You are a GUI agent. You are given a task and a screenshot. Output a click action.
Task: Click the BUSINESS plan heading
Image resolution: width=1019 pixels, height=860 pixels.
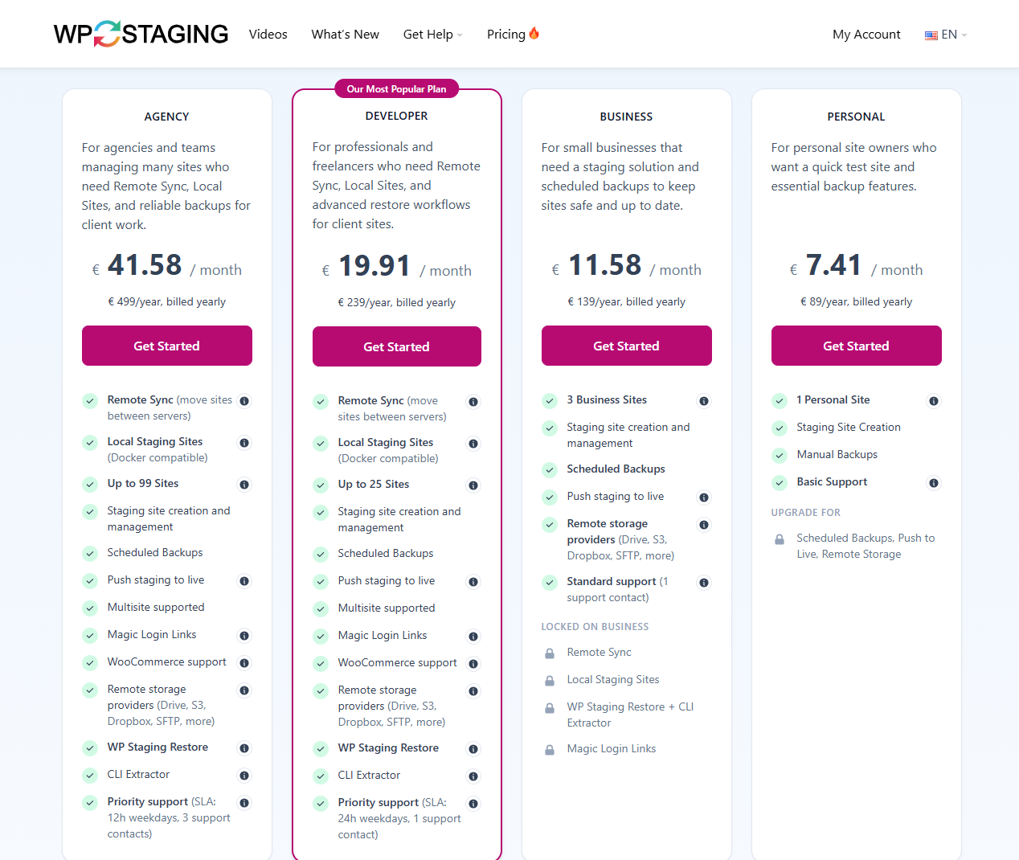tap(627, 117)
